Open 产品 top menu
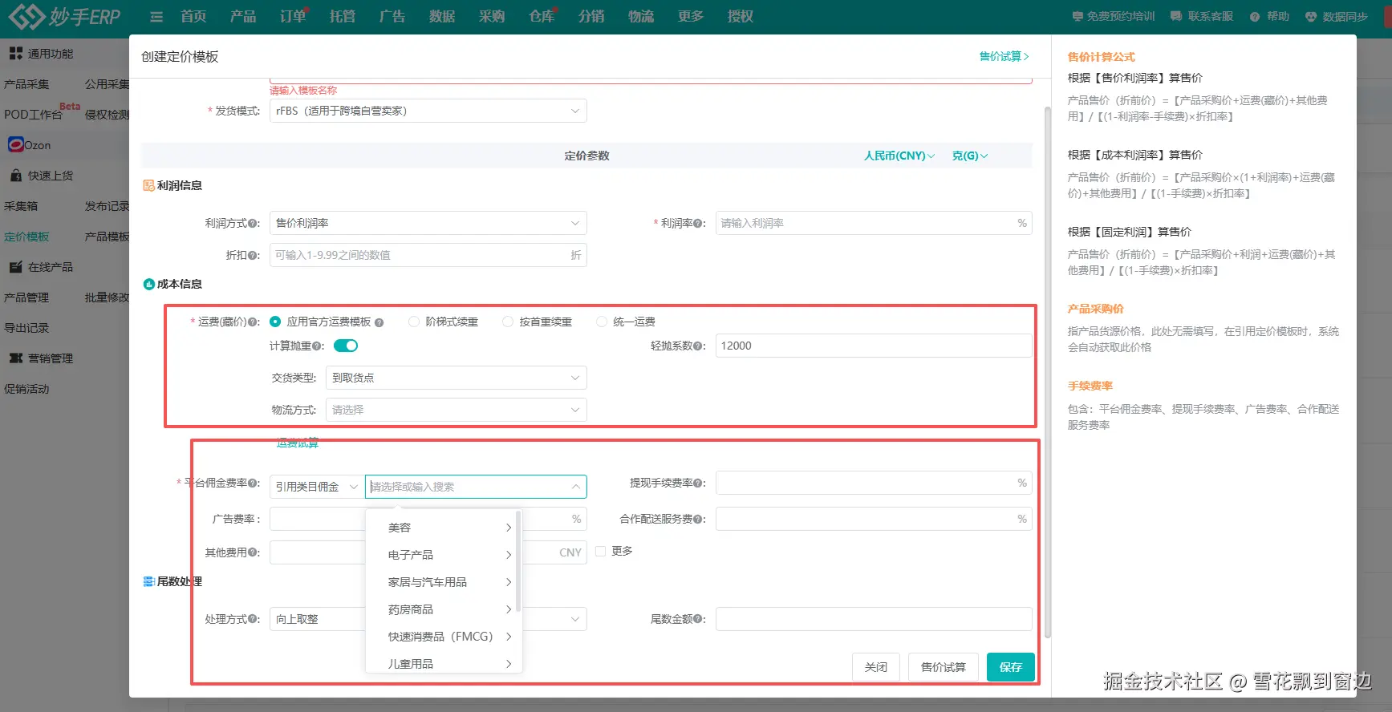 (x=243, y=16)
